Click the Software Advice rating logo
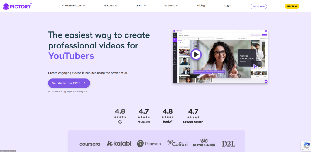This screenshot has width=311, height=152. (193, 122)
